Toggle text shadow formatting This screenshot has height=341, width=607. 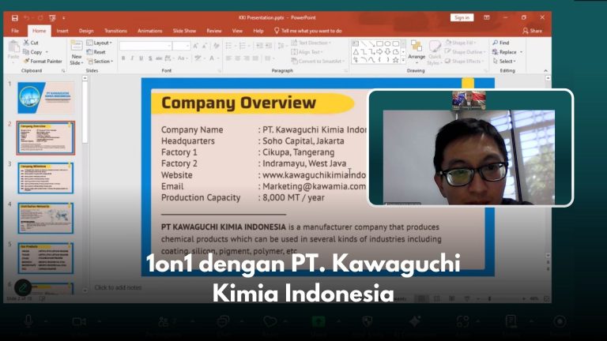pos(150,58)
